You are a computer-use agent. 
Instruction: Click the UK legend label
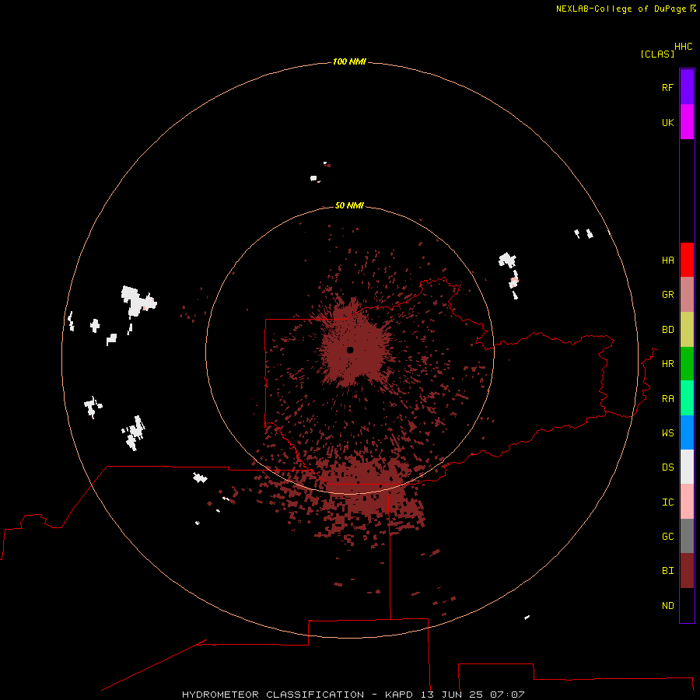click(667, 122)
